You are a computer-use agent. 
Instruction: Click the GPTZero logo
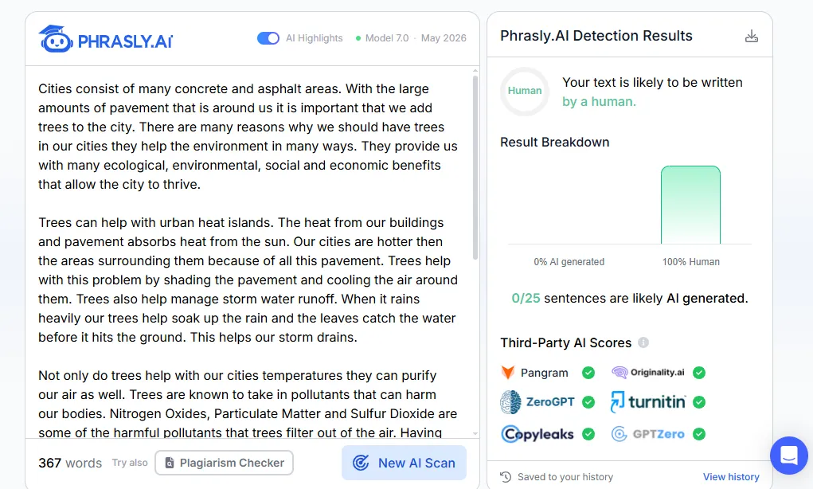(647, 434)
